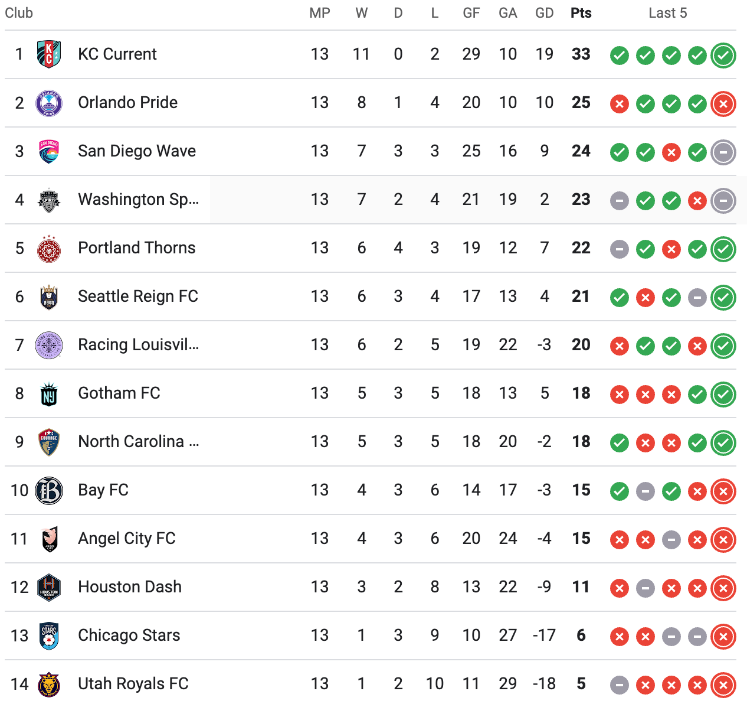Click the Last 5 column header

pyautogui.click(x=668, y=13)
